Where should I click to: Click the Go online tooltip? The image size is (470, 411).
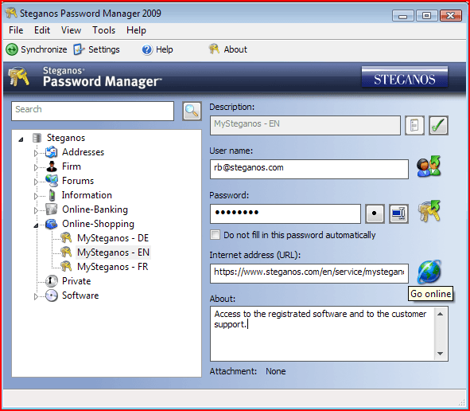430,294
